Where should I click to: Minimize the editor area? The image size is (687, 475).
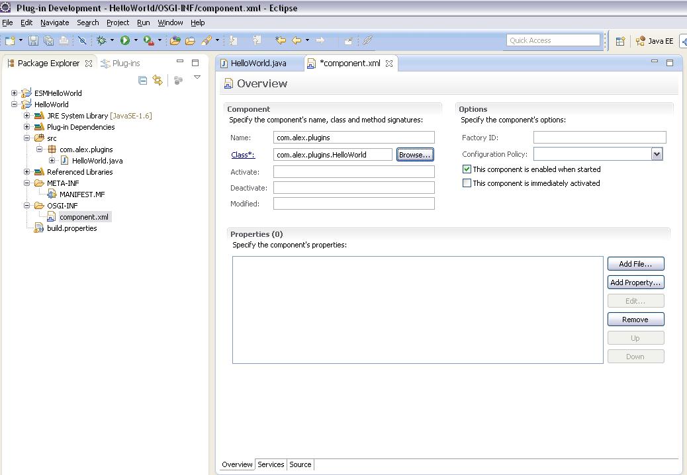(x=655, y=62)
